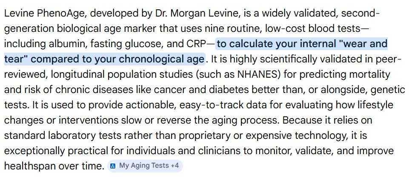The width and height of the screenshot is (409, 186).
Task: Click the word "healthspan" in last line
Action: point(30,166)
